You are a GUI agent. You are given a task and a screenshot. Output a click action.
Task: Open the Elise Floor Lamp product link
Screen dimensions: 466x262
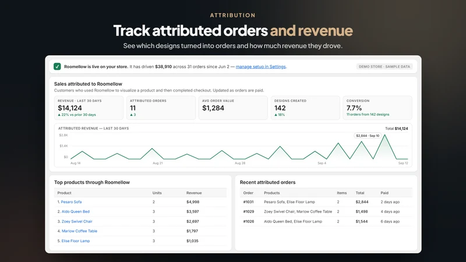[x=76, y=241]
